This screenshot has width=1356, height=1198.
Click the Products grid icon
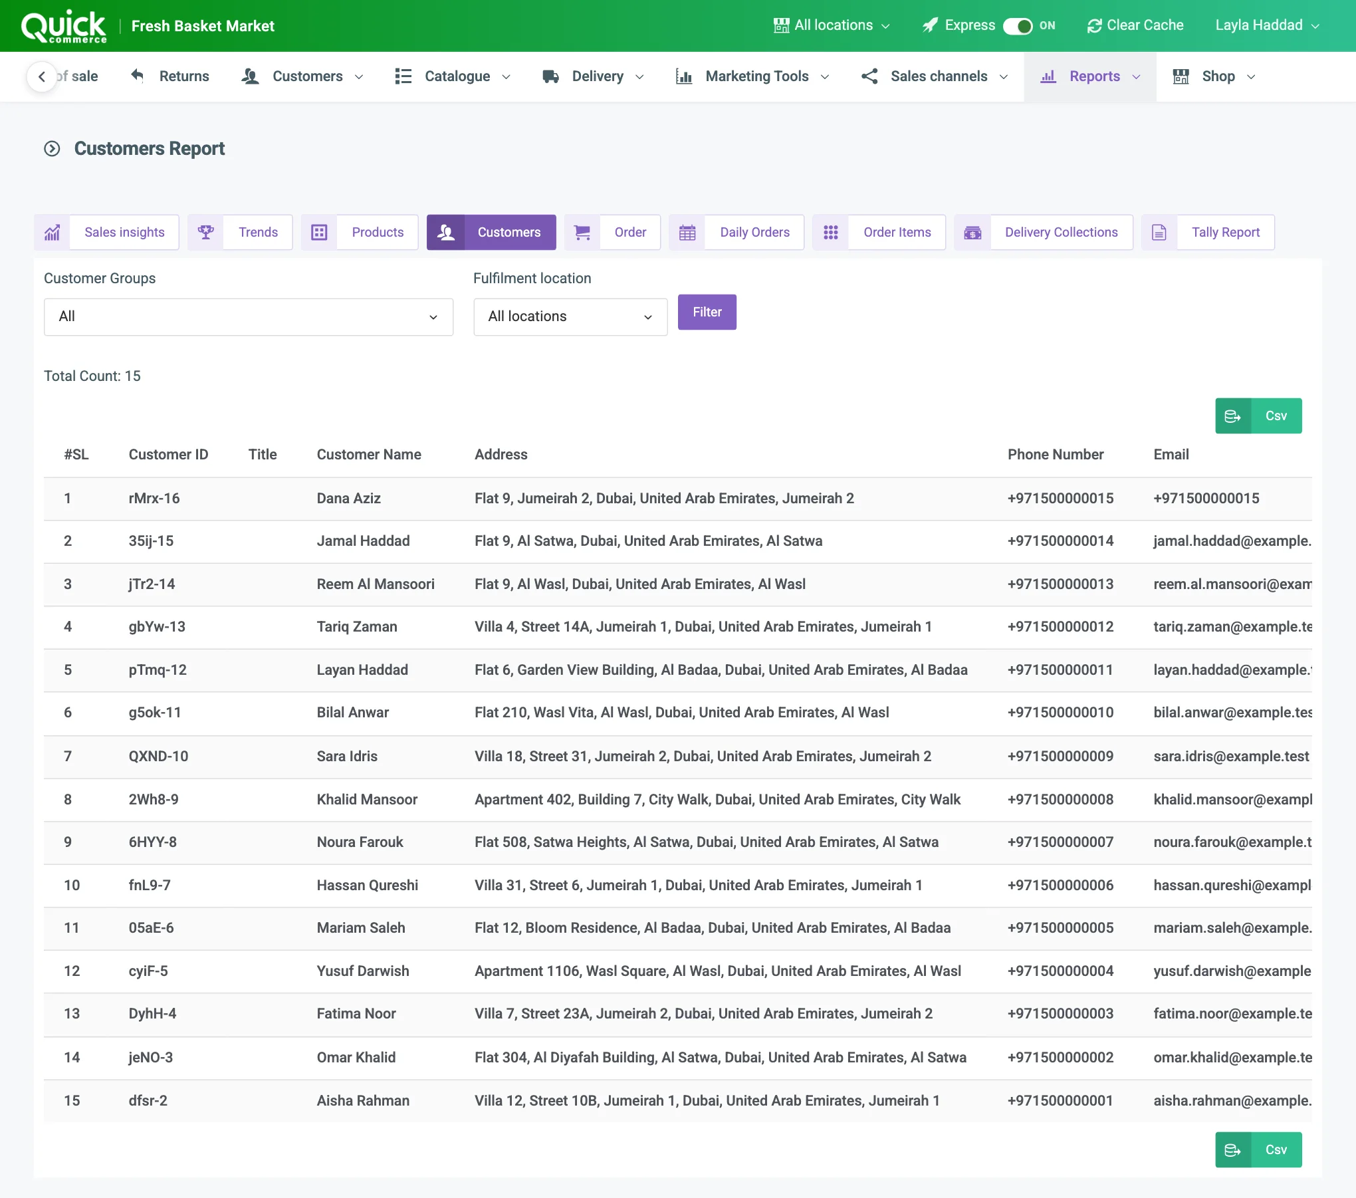click(x=319, y=233)
